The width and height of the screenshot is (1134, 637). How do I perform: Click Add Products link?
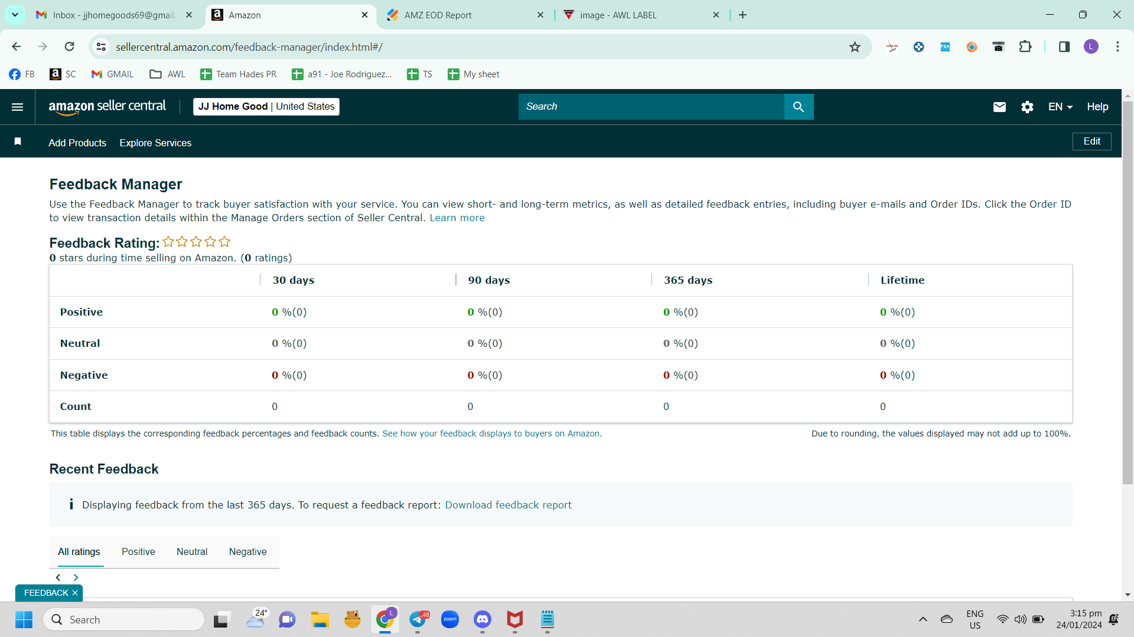(77, 143)
